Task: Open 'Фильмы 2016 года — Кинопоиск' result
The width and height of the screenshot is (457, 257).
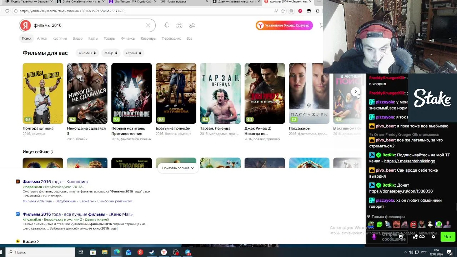Action: [x=55, y=182]
